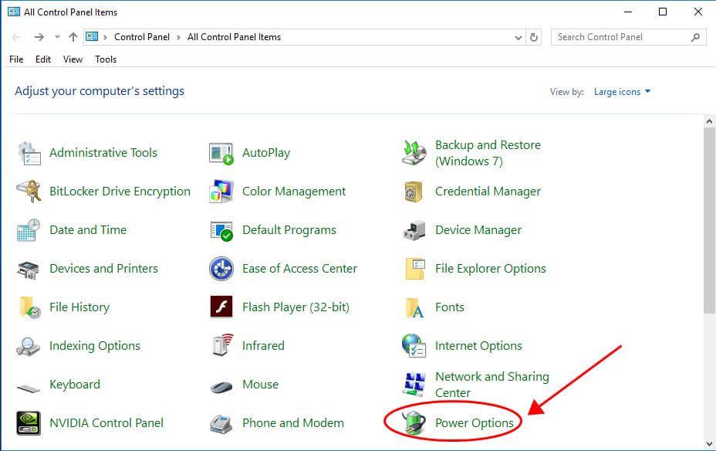Click the Devices and Printers icon
This screenshot has width=716, height=451.
click(29, 270)
